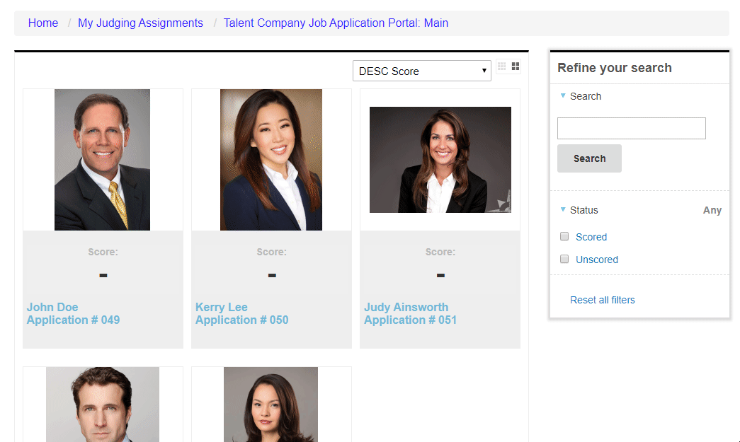Viewport: 740px width, 442px height.
Task: Open My Judging Assignments breadcrumb
Action: (141, 23)
